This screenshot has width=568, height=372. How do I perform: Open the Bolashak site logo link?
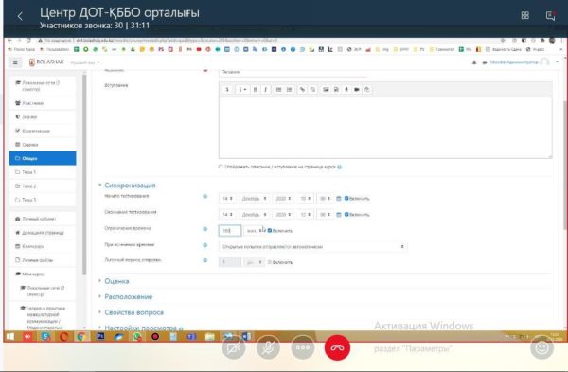pyautogui.click(x=46, y=62)
